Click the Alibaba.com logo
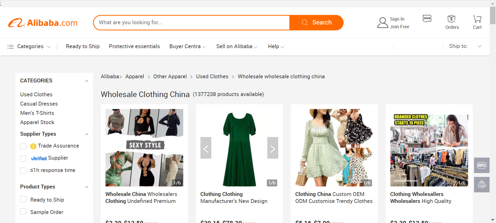The height and width of the screenshot is (223, 496). [x=43, y=23]
